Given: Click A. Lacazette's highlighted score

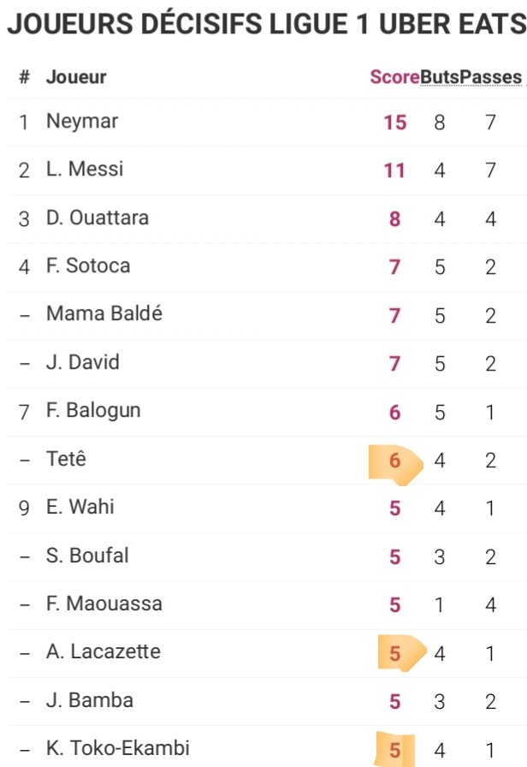Looking at the screenshot, I should click(394, 654).
